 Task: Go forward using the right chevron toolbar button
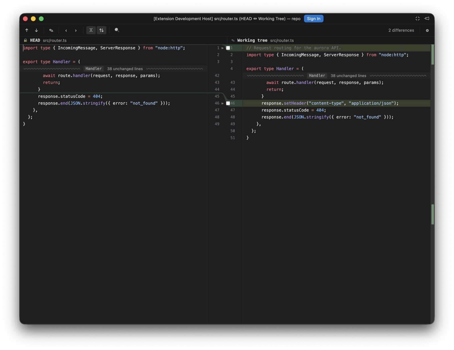pyautogui.click(x=76, y=30)
